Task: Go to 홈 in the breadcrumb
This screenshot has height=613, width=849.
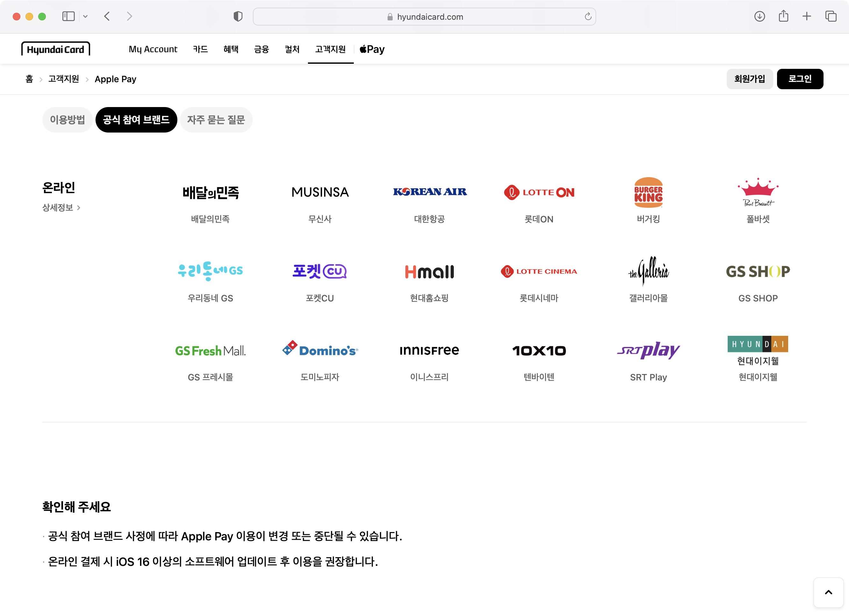Action: click(29, 79)
